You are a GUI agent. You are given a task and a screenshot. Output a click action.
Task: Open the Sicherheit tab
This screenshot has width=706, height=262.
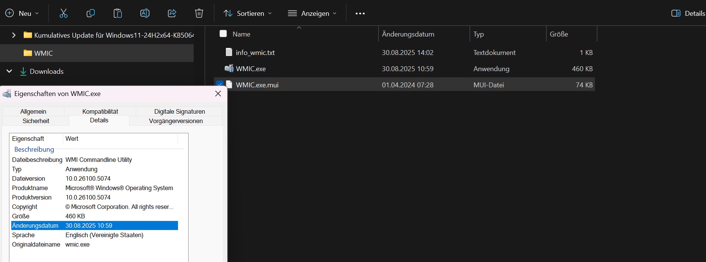(36, 121)
